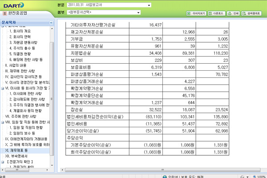Click value 45,176 in 확정계약중단손실 row
Image resolution: width=267 pixels, height=178 pixels.
coord(189,96)
